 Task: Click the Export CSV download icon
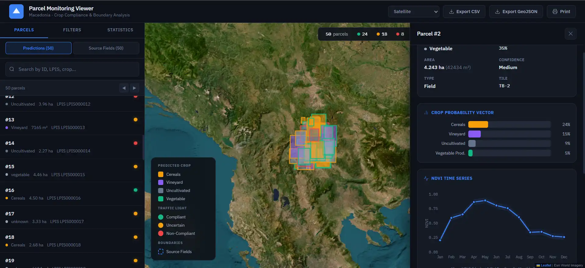click(452, 12)
